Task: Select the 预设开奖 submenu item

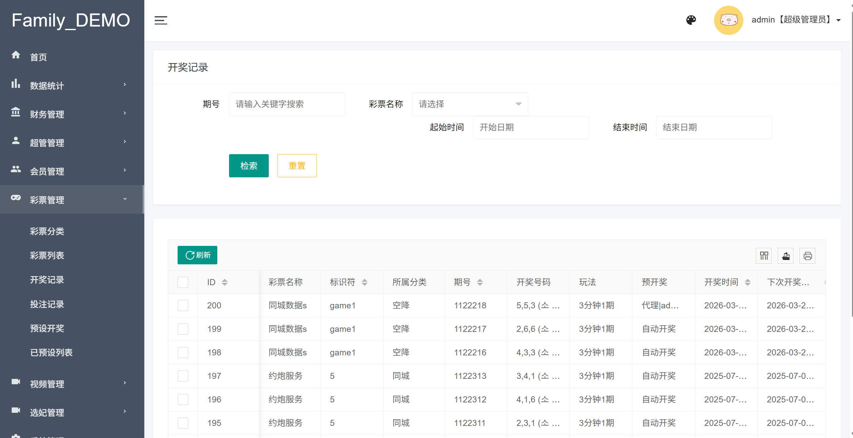Action: 47,328
